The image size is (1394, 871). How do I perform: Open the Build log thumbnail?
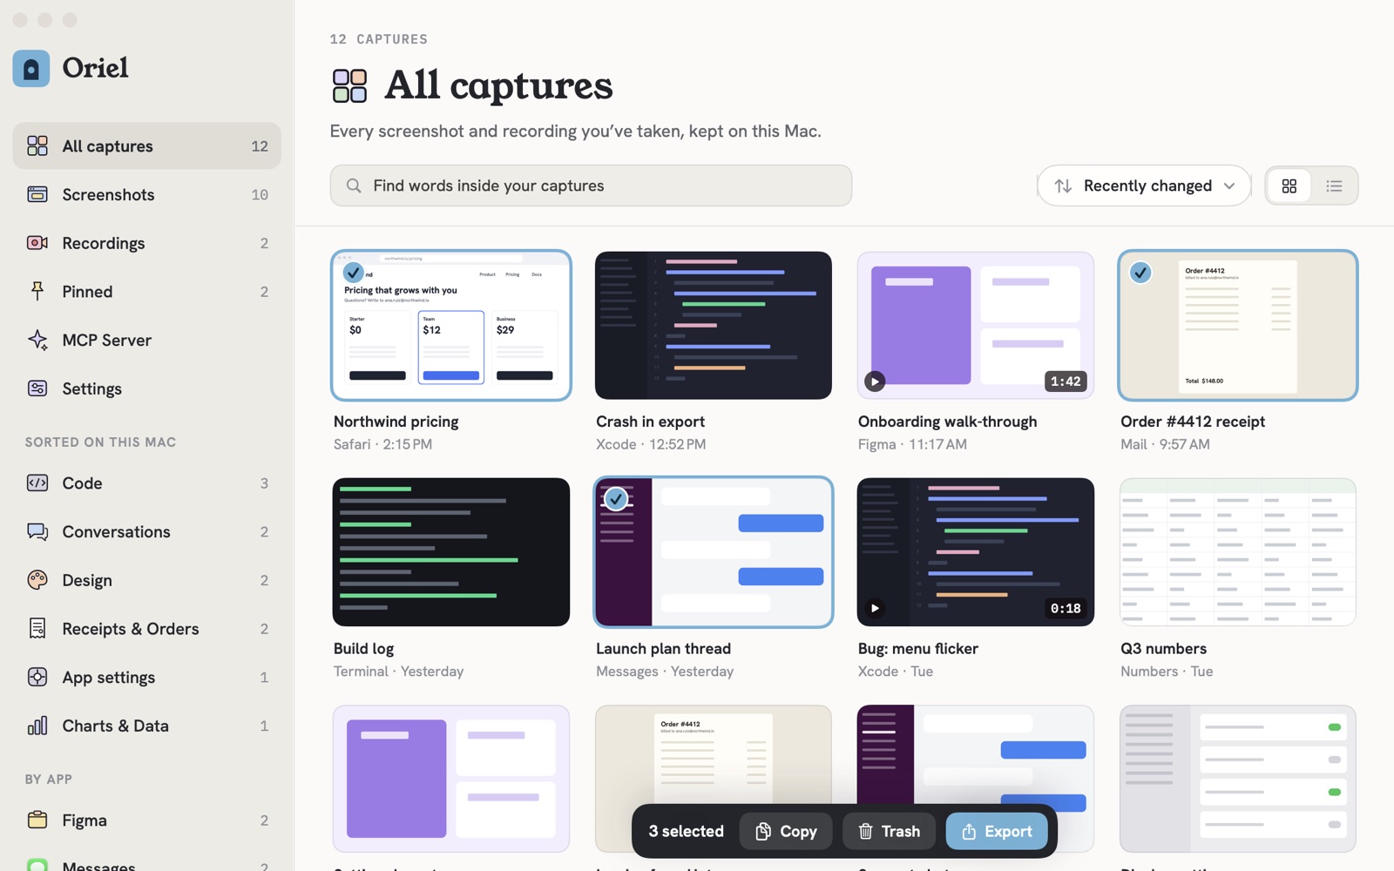tap(451, 552)
